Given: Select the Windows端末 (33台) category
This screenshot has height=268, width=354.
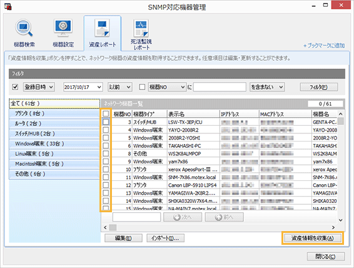Looking at the screenshot, I should (x=54, y=144).
